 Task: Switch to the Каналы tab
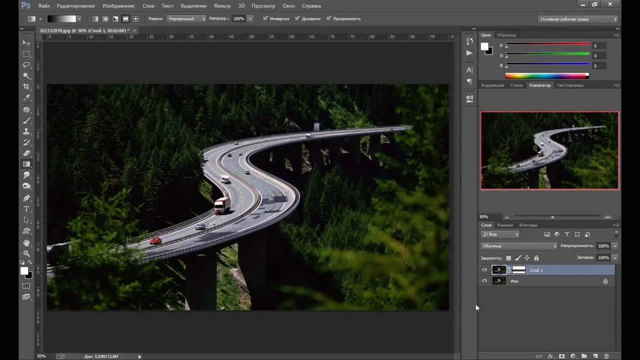point(504,225)
